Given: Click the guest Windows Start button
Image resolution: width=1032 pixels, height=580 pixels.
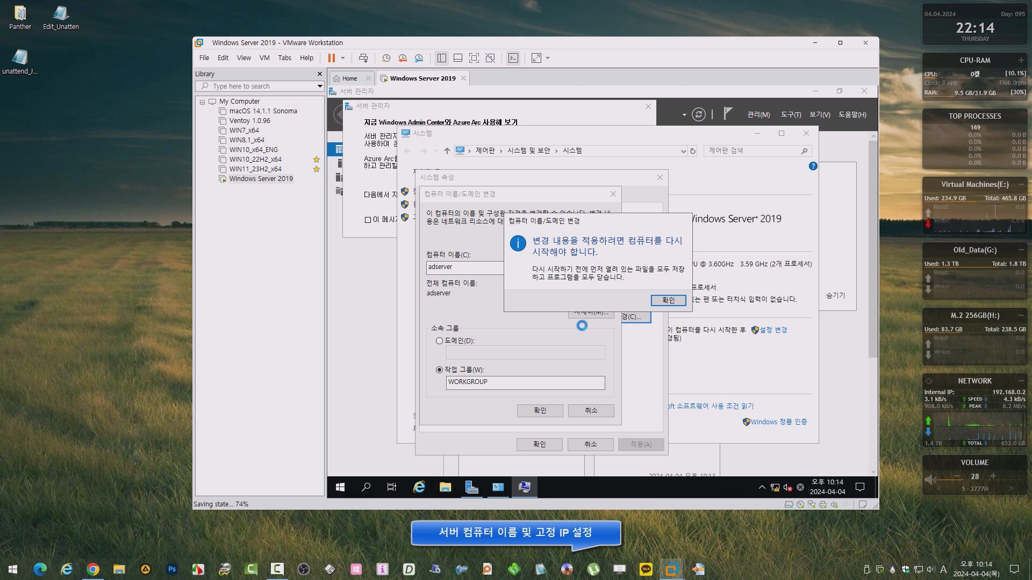Looking at the screenshot, I should point(340,487).
